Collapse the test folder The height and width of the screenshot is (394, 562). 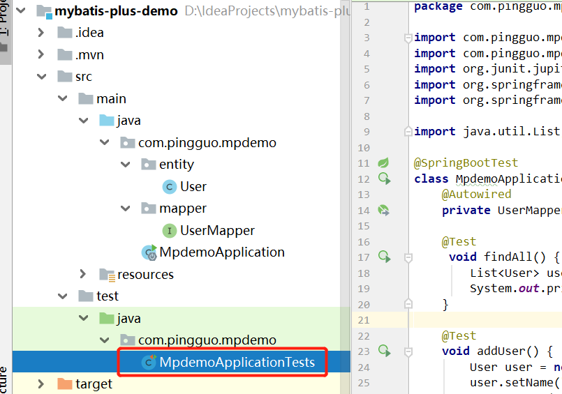63,296
